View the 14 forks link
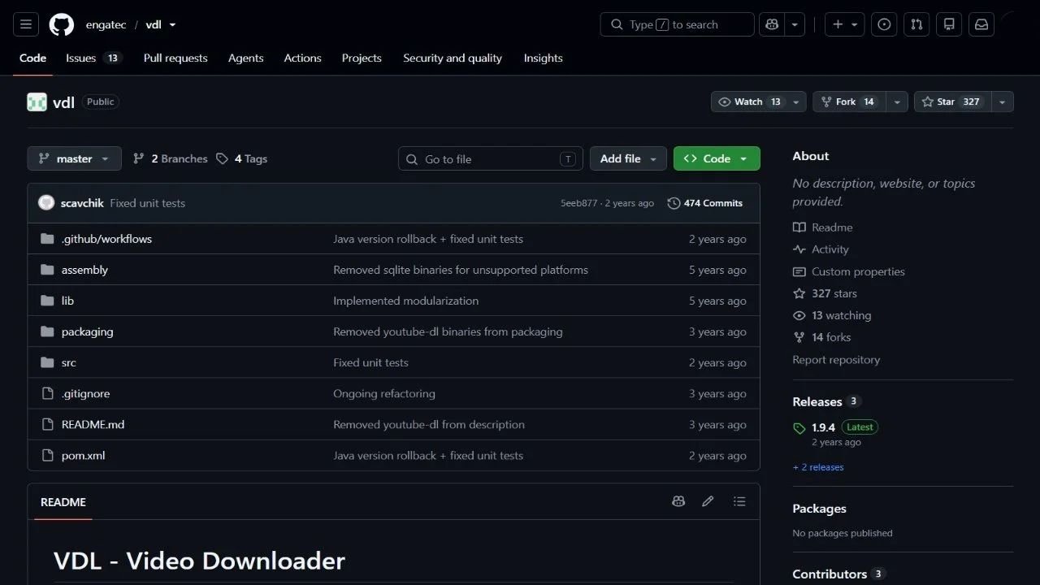The height and width of the screenshot is (585, 1040). click(x=821, y=337)
